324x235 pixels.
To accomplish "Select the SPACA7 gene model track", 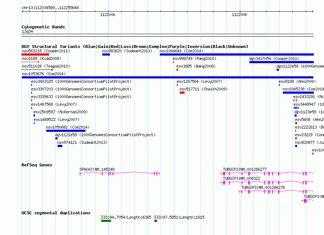I will [120, 174].
